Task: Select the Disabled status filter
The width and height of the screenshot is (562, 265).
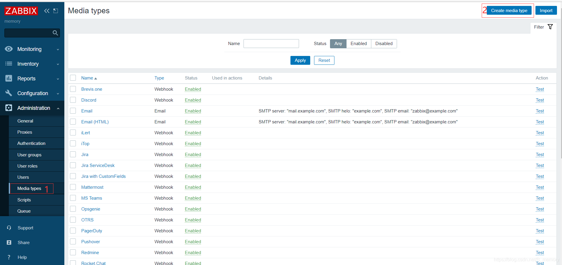Action: (384, 44)
